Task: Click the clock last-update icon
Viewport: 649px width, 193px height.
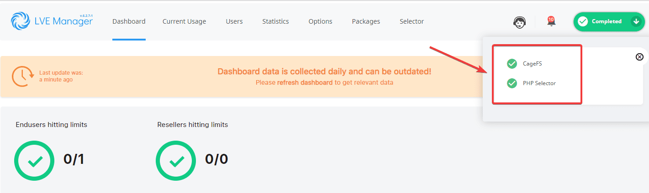Action: point(22,76)
